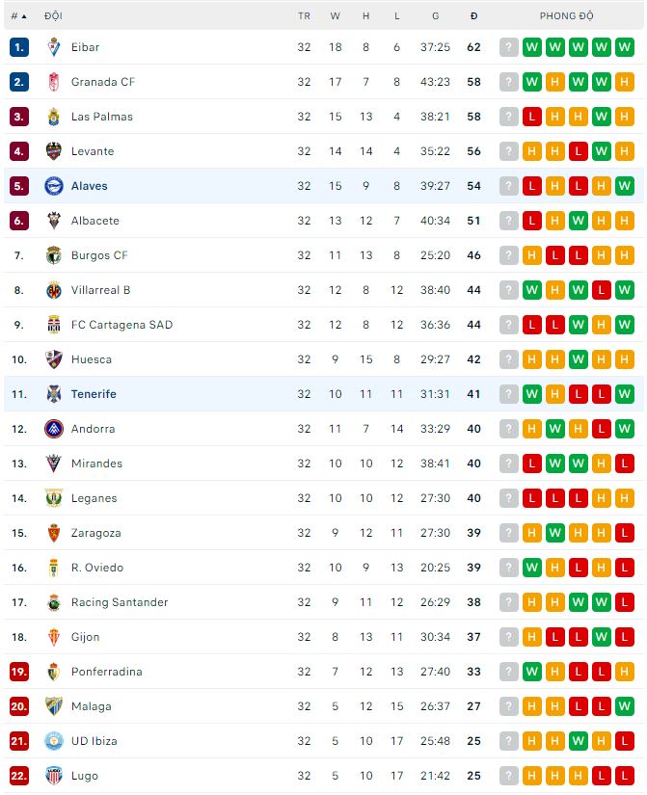Click the Granada CF club crest

(x=53, y=82)
